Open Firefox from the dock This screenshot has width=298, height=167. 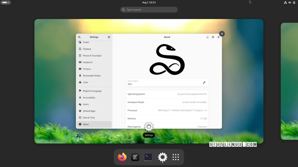[122, 157]
